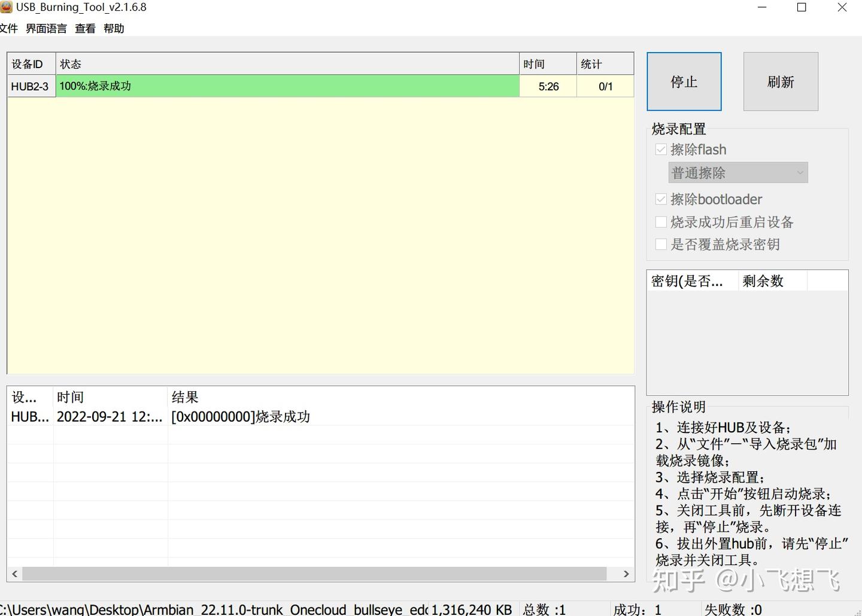Click the right scroll arrow of the log panel
The width and height of the screenshot is (862, 616).
(x=626, y=574)
